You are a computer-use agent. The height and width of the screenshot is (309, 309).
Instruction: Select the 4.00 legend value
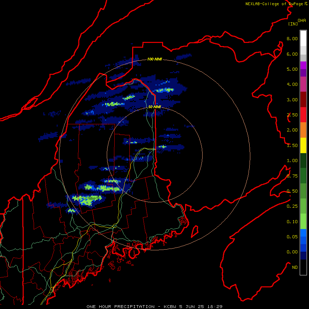(x=292, y=84)
